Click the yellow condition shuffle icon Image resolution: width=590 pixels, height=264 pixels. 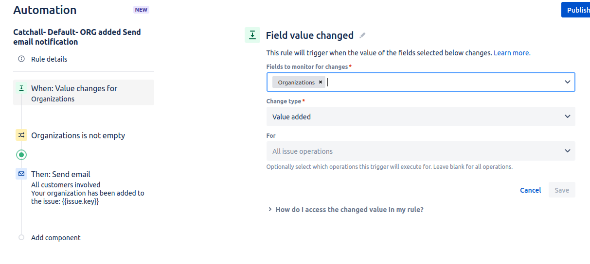(x=21, y=135)
